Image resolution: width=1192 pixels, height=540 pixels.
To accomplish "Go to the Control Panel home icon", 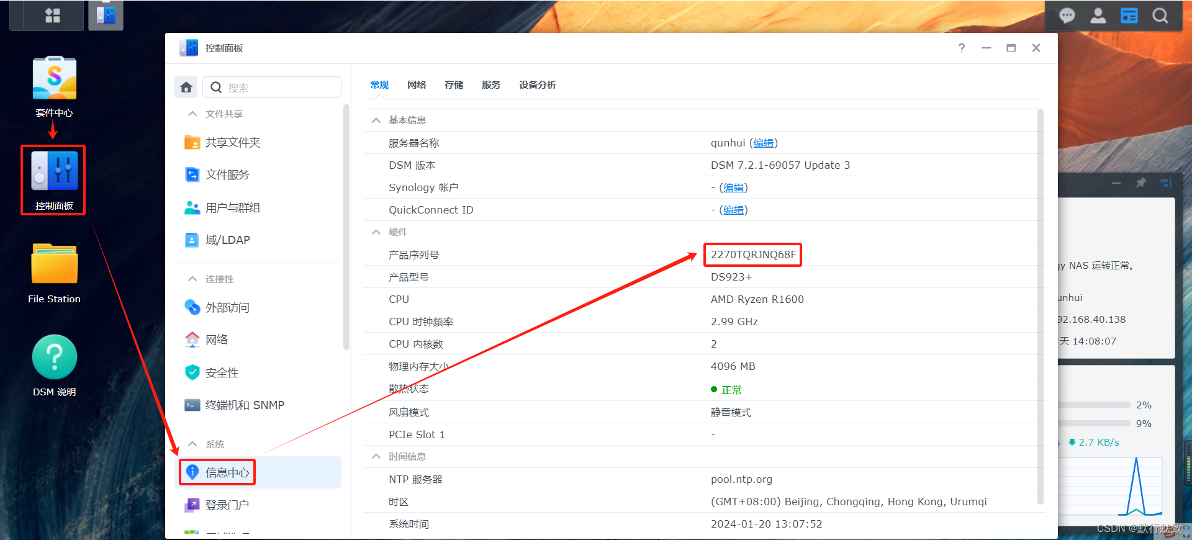I will [186, 88].
